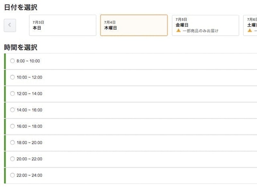The height and width of the screenshot is (187, 257).
Task: Select the 7月4日 木曜日 date card
Action: click(x=134, y=25)
